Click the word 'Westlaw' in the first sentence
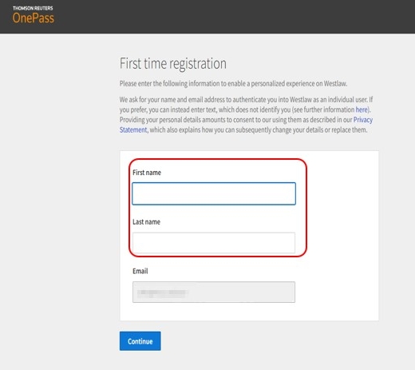This screenshot has height=370, width=415. pyautogui.click(x=335, y=84)
